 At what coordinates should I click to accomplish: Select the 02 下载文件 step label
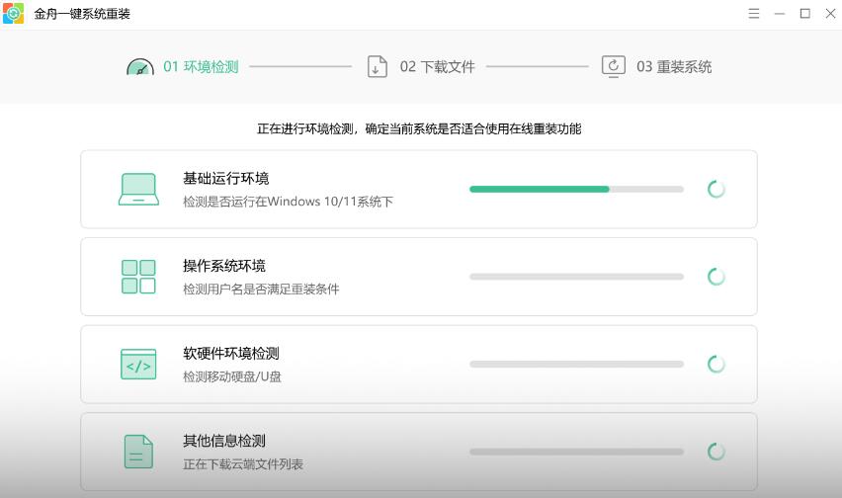(437, 67)
